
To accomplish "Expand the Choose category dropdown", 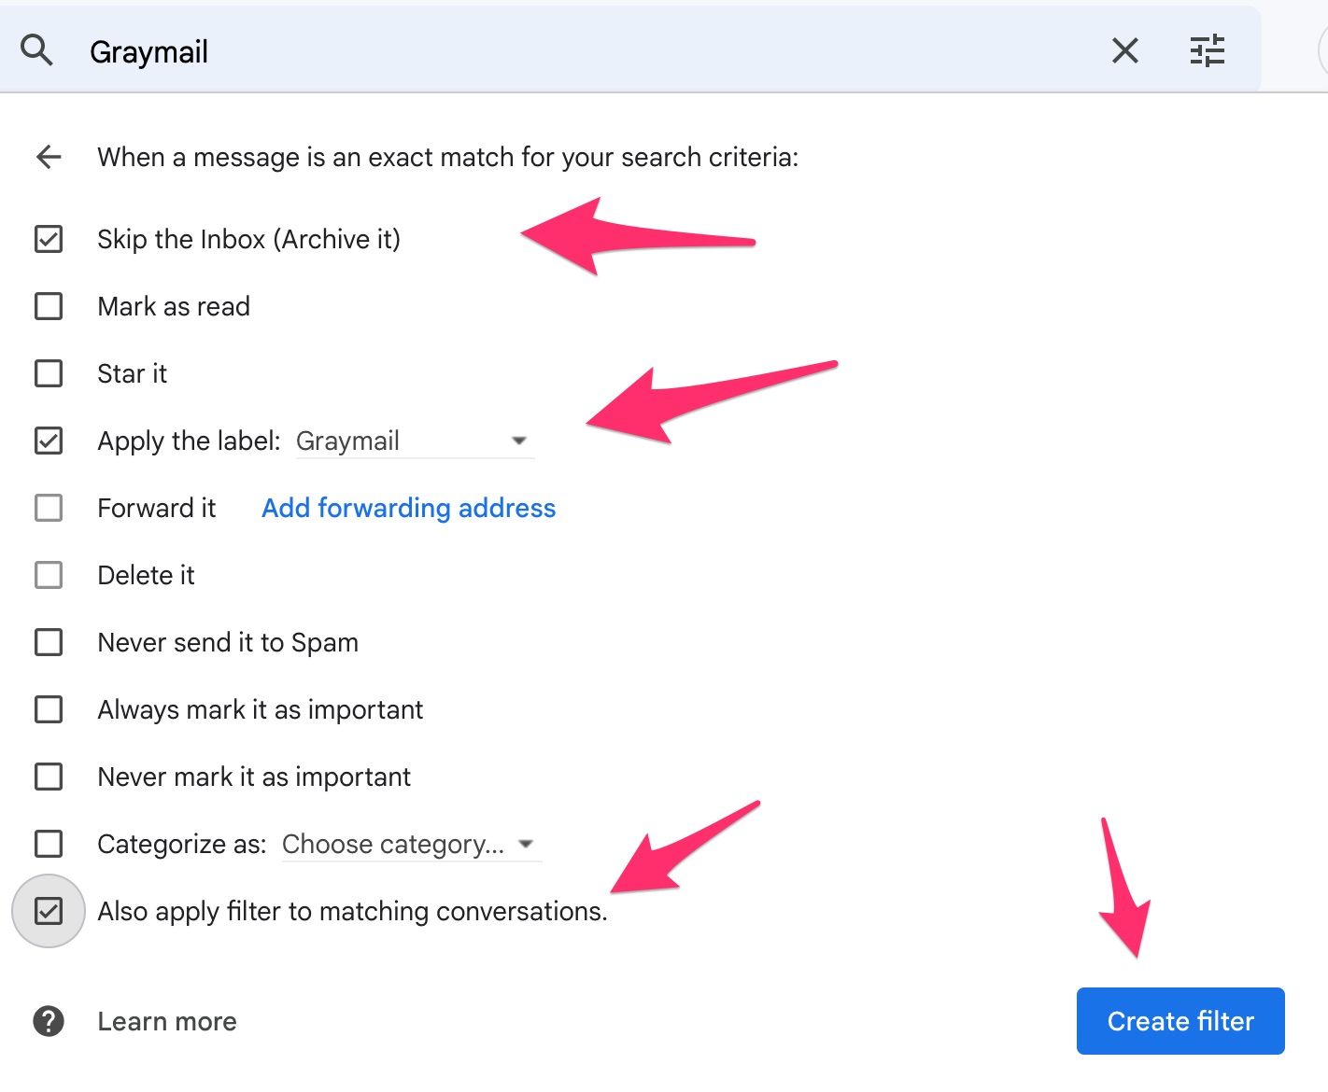I will click(x=411, y=844).
